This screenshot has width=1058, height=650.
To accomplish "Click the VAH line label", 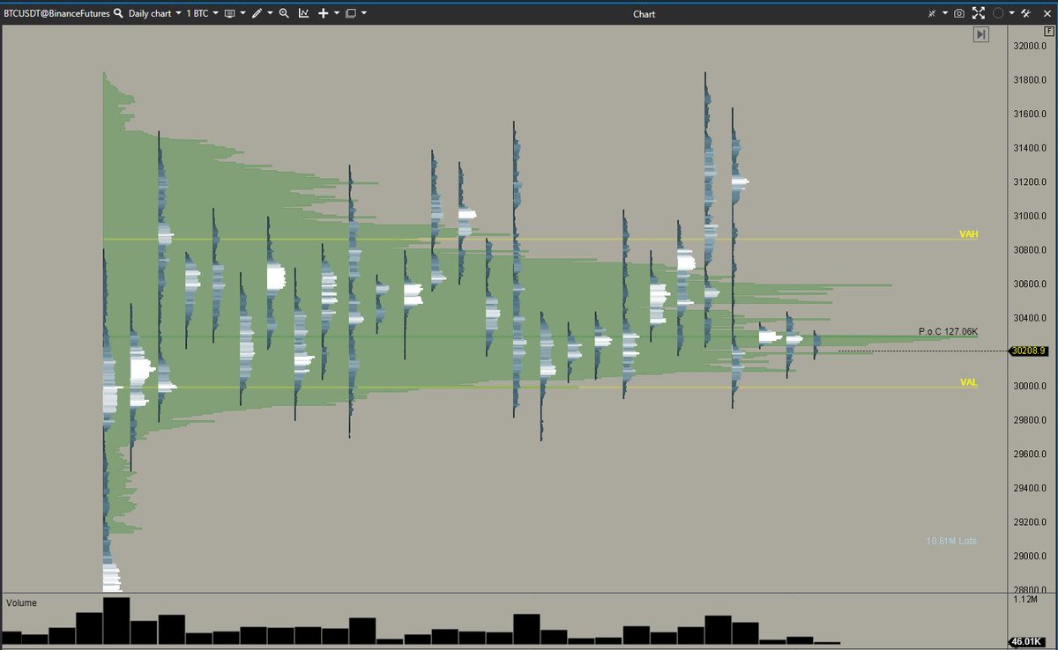I will (x=969, y=234).
